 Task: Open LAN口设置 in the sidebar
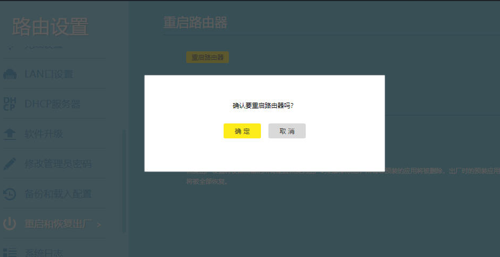click(x=49, y=74)
